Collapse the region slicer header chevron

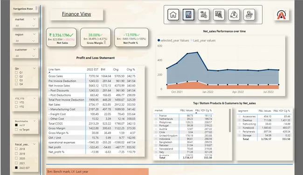[x=34, y=34]
